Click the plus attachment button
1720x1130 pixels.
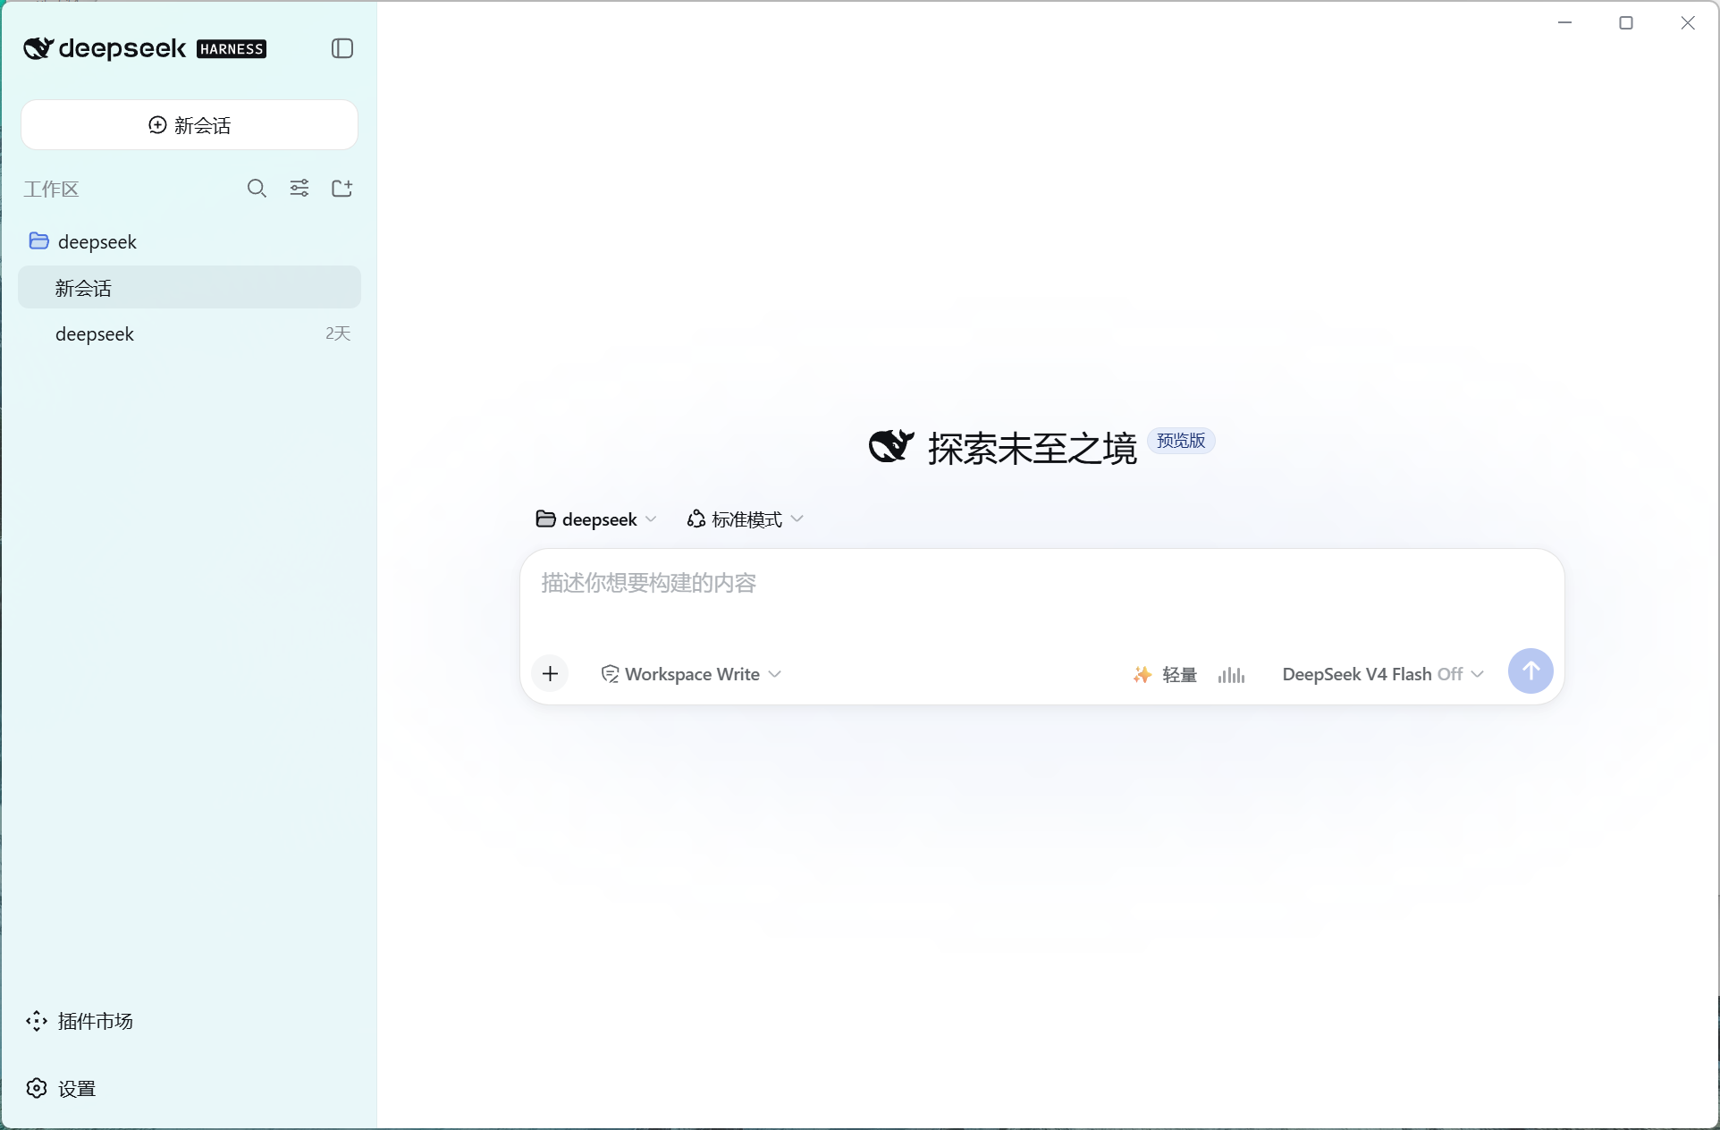tap(551, 673)
